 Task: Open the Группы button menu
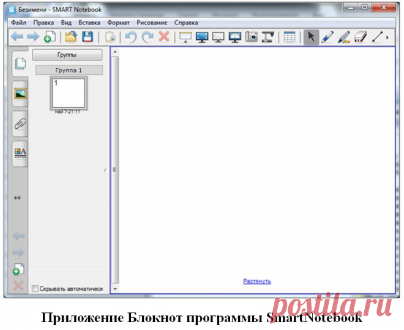(x=67, y=55)
